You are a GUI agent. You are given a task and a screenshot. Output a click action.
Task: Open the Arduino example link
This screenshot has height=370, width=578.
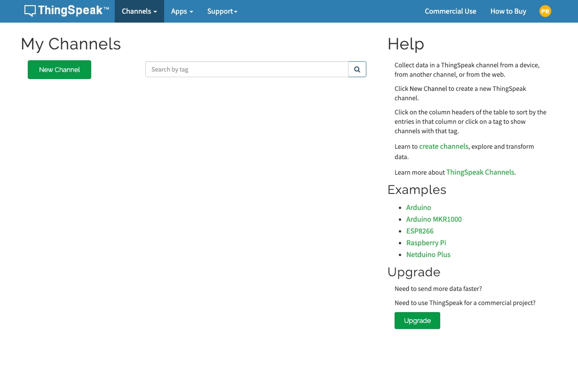coord(419,208)
